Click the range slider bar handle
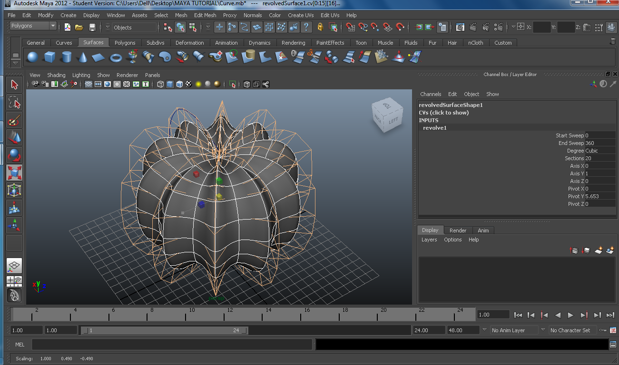The height and width of the screenshot is (365, 619). click(164, 330)
